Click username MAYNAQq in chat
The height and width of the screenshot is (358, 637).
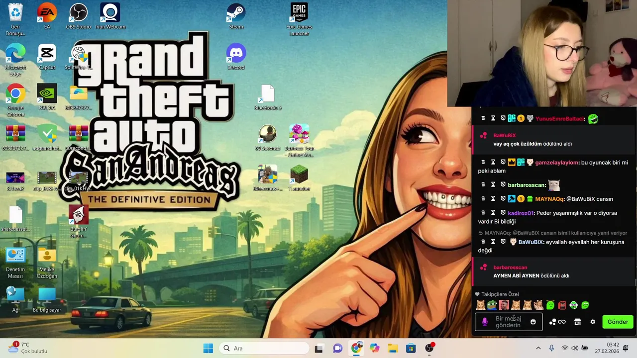tap(549, 199)
